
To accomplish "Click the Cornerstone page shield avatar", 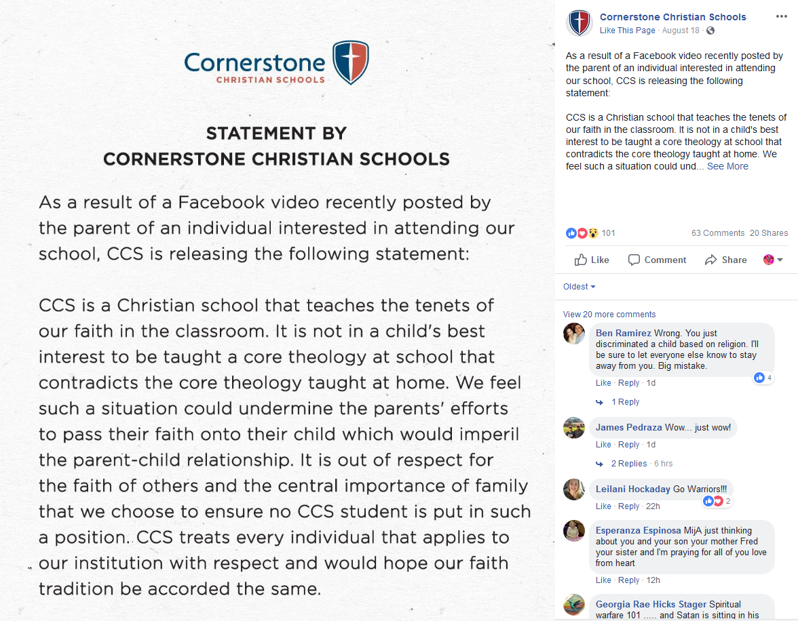I will pos(579,23).
